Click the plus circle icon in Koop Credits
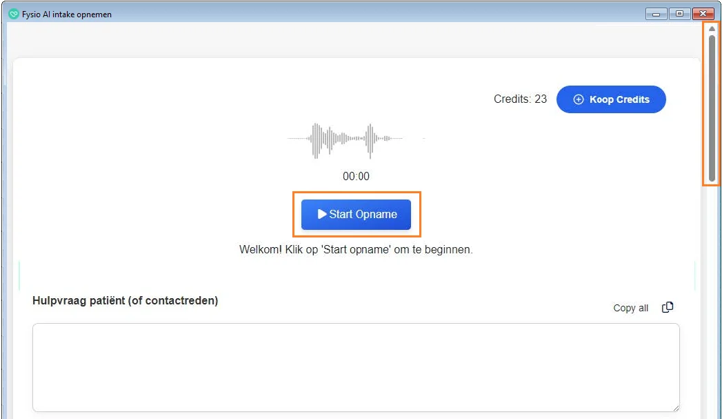Screen dimensions: 722x419 [x=579, y=99]
